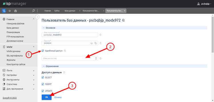Open the Exosoft © 2022 link
Screen dimensions: 214x102
tap(10, 98)
